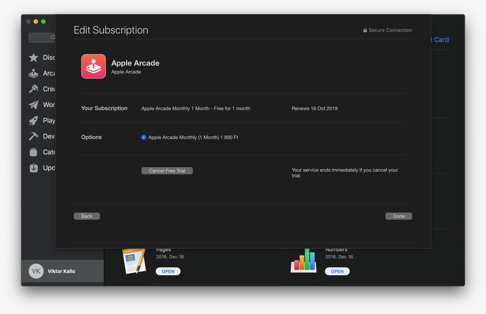Click the Apple Arcade app icon
The image size is (486, 314).
pos(93,66)
